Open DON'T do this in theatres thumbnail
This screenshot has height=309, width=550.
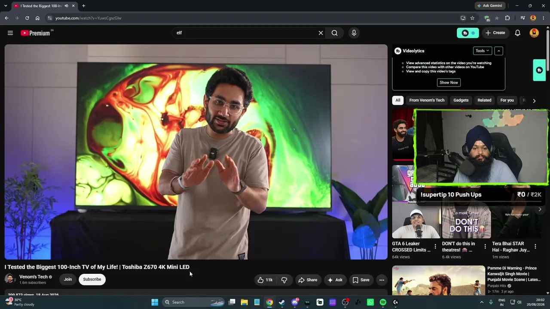466,222
